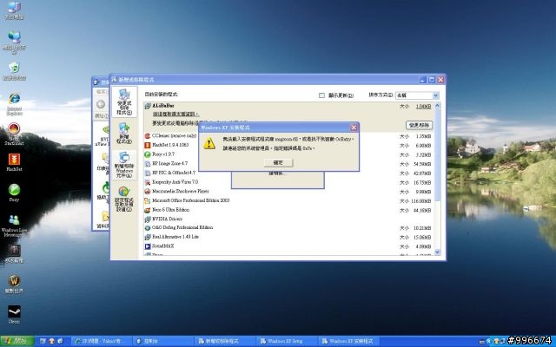Image resolution: width=556 pixels, height=347 pixels.
Task: Click the Foxy v1.9.7 list icon
Action: 148,154
